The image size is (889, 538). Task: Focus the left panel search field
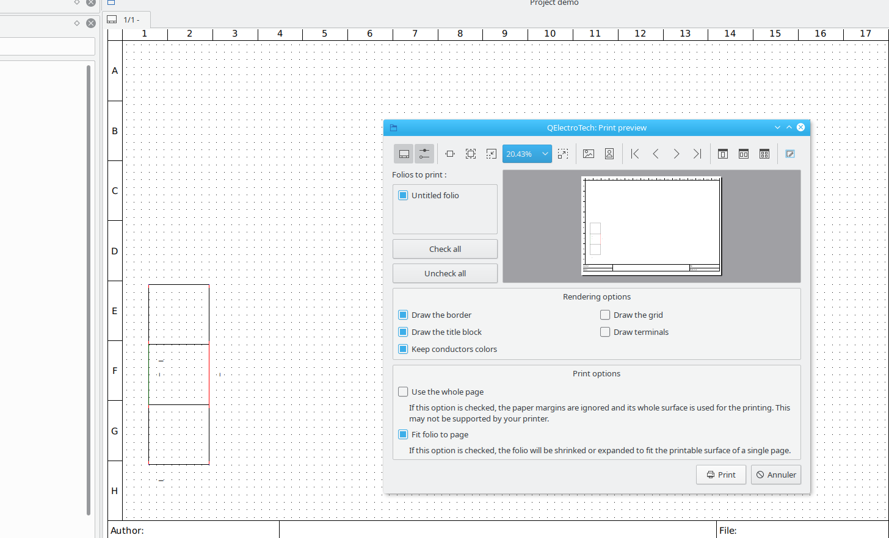point(46,46)
